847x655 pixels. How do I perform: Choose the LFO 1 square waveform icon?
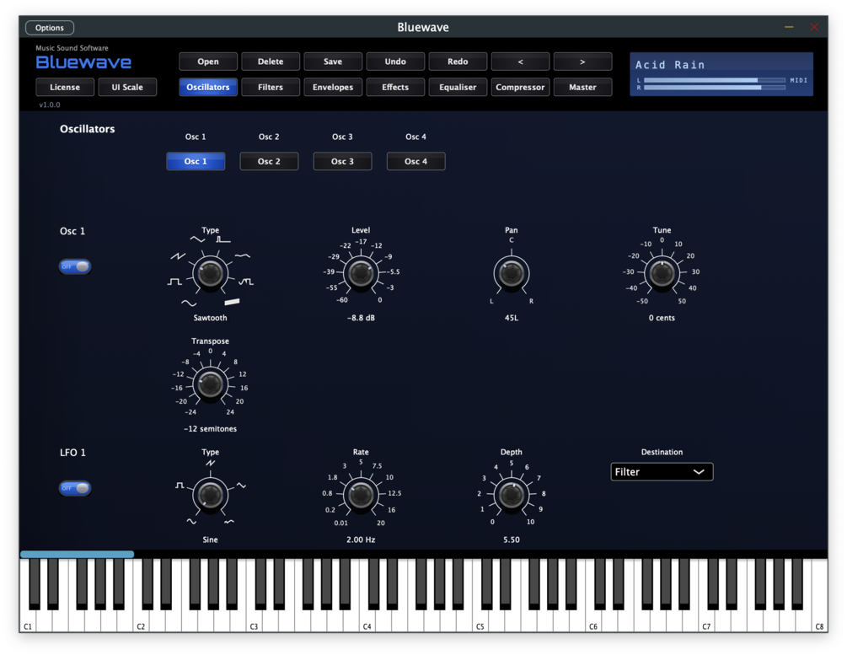[x=180, y=486]
